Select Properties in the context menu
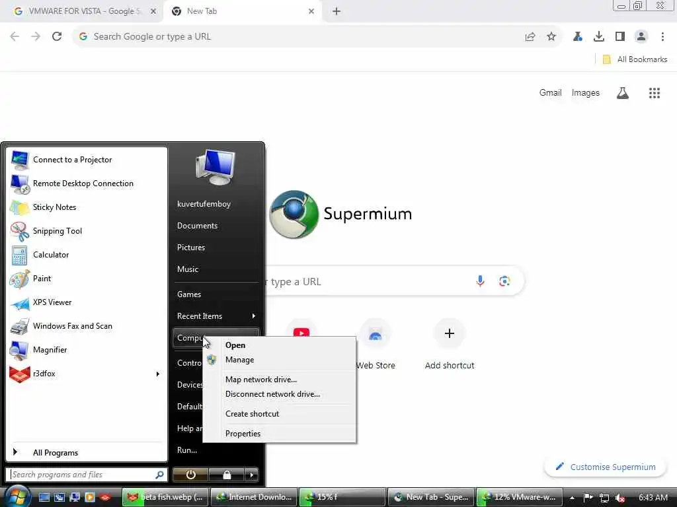 (280, 434)
